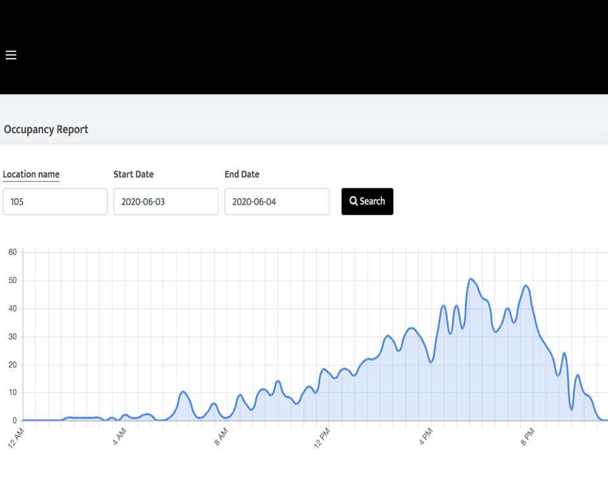Image resolution: width=608 pixels, height=493 pixels.
Task: Focus the Location name field containing 105
Action: pos(55,201)
